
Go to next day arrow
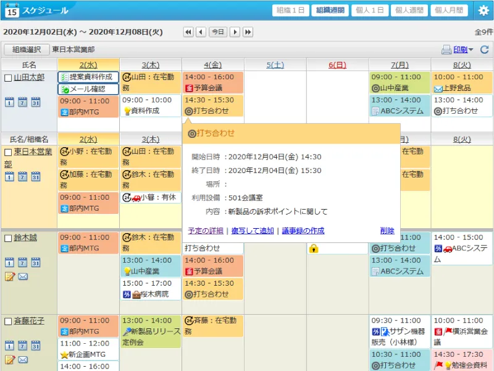(235, 32)
